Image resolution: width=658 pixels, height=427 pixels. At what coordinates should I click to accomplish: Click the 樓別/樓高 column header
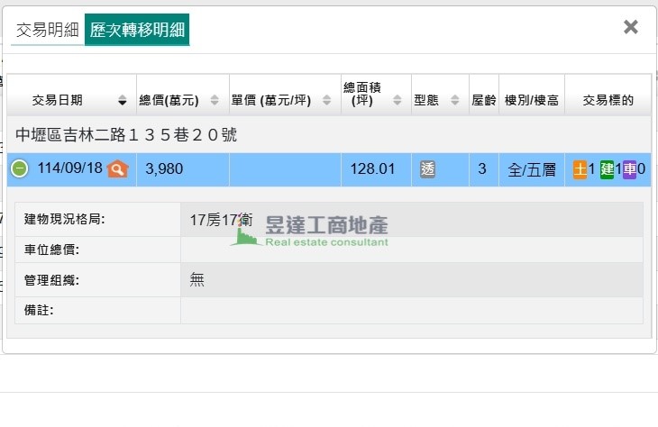coord(531,100)
